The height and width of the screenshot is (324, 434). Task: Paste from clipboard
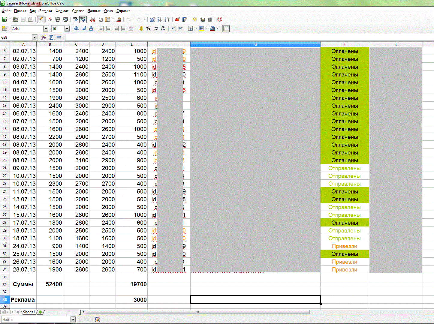click(x=107, y=19)
